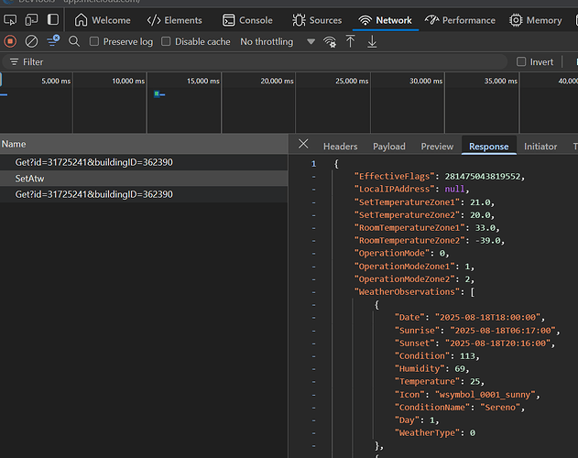The width and height of the screenshot is (578, 458).
Task: Import HAR file upload arrow
Action: pyautogui.click(x=351, y=41)
